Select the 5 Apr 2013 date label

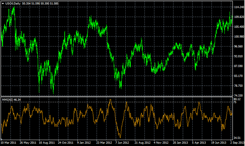coord(199,143)
